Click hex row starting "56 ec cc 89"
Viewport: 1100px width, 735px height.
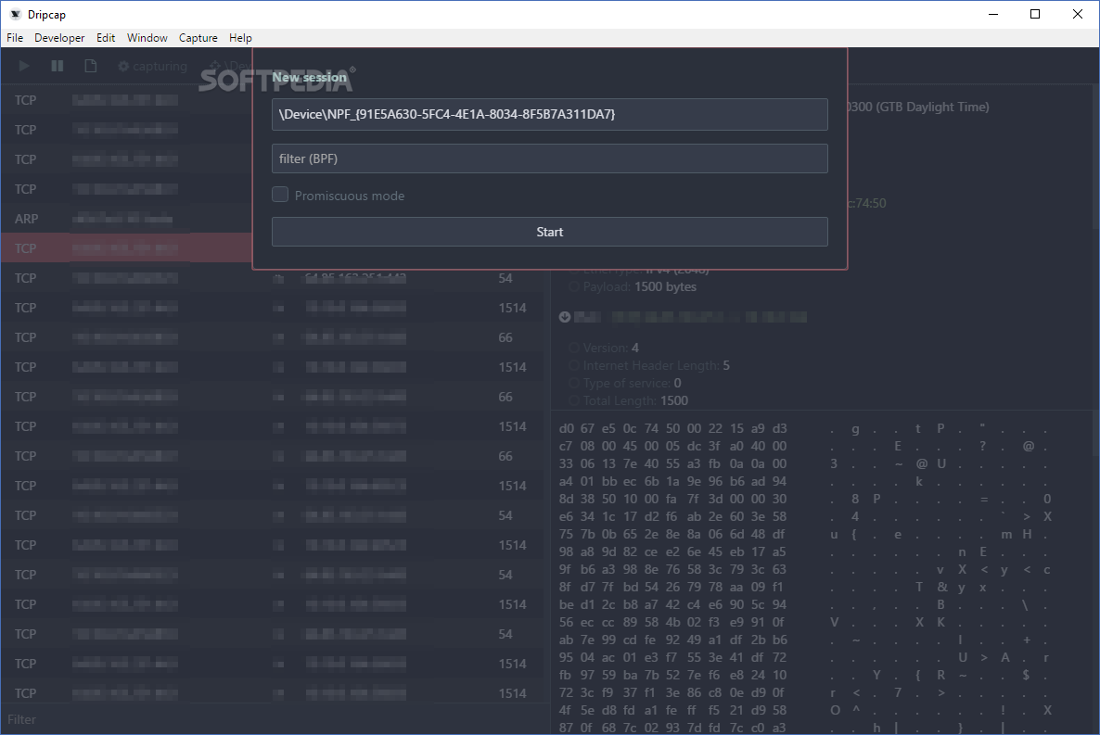click(x=672, y=622)
